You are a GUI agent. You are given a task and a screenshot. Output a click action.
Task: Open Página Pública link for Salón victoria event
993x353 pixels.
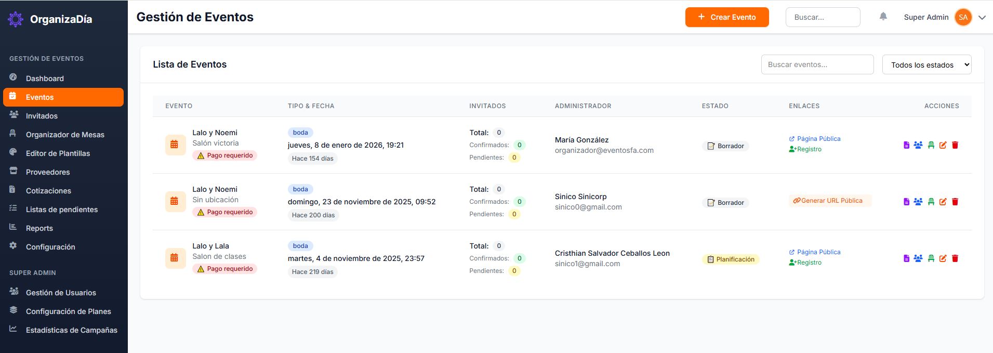coord(815,139)
